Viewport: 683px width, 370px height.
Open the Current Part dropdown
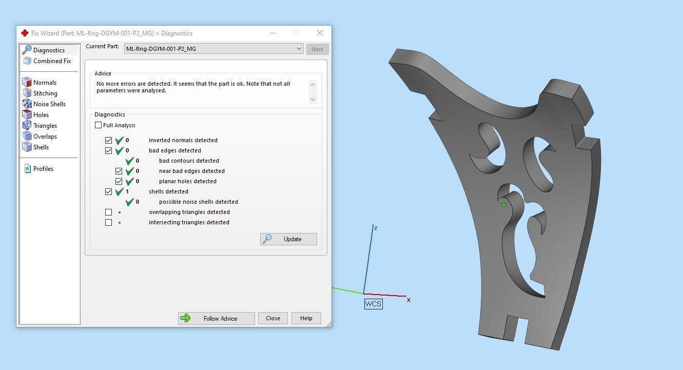point(214,49)
